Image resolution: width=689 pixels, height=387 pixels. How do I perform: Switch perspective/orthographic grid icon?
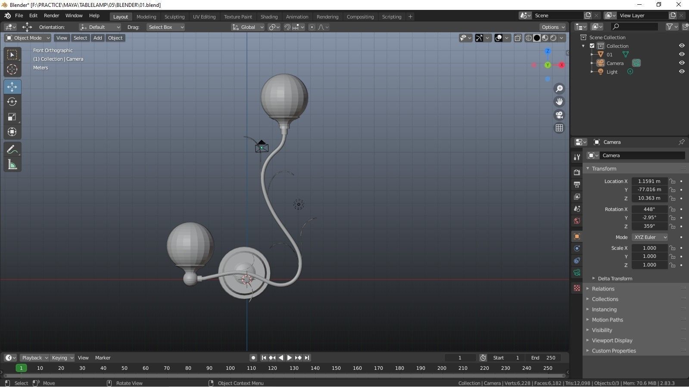(x=559, y=128)
